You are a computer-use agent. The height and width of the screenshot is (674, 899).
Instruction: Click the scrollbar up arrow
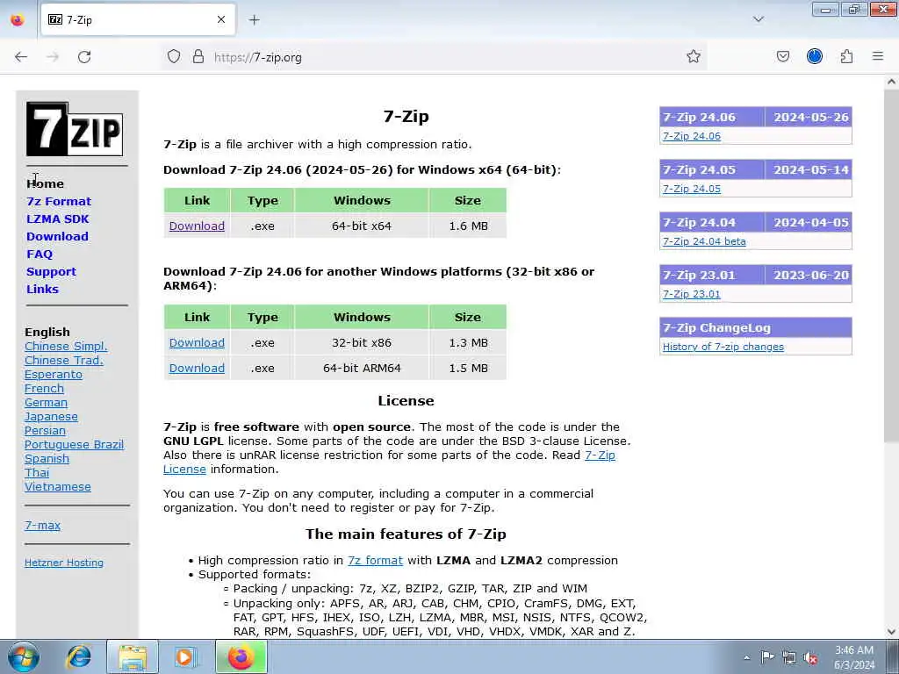(891, 82)
